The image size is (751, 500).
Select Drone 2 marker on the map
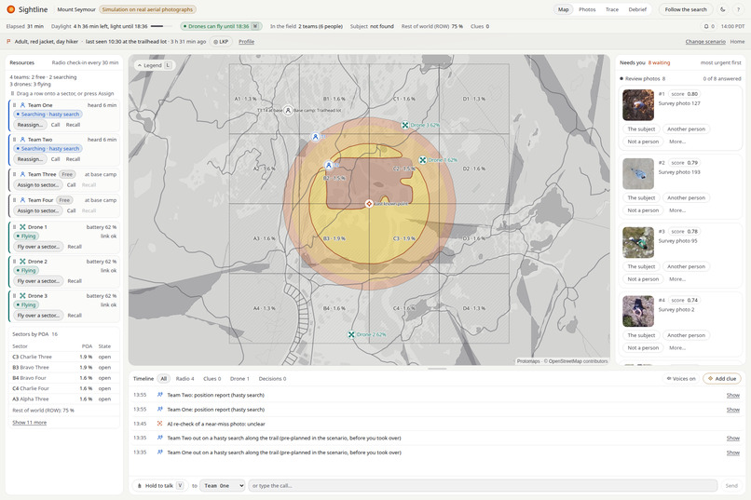pos(351,334)
